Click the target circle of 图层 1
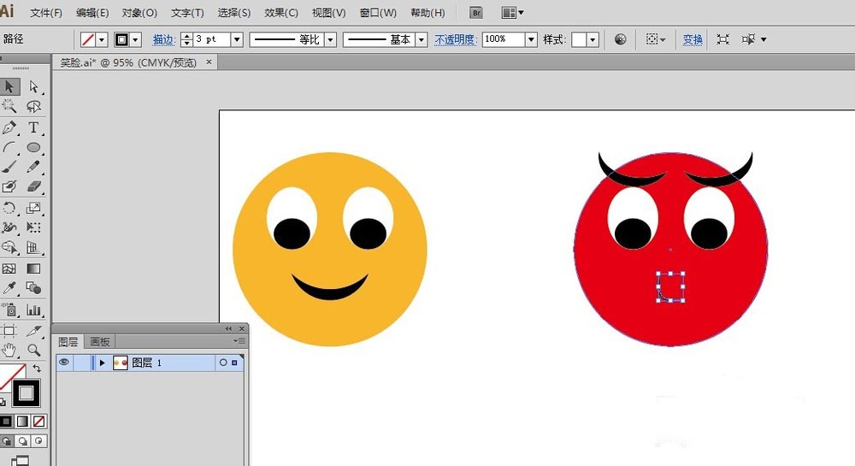This screenshot has width=855, height=466. 223,363
